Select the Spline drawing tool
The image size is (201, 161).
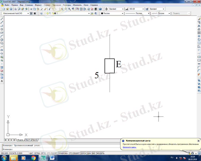pos(2,47)
